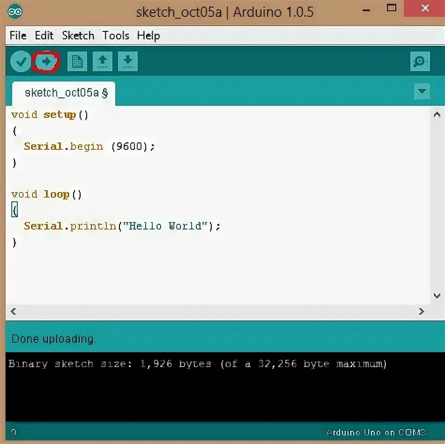Click the 'Done uploading.' status message
This screenshot has height=444, width=445.
pos(53,339)
